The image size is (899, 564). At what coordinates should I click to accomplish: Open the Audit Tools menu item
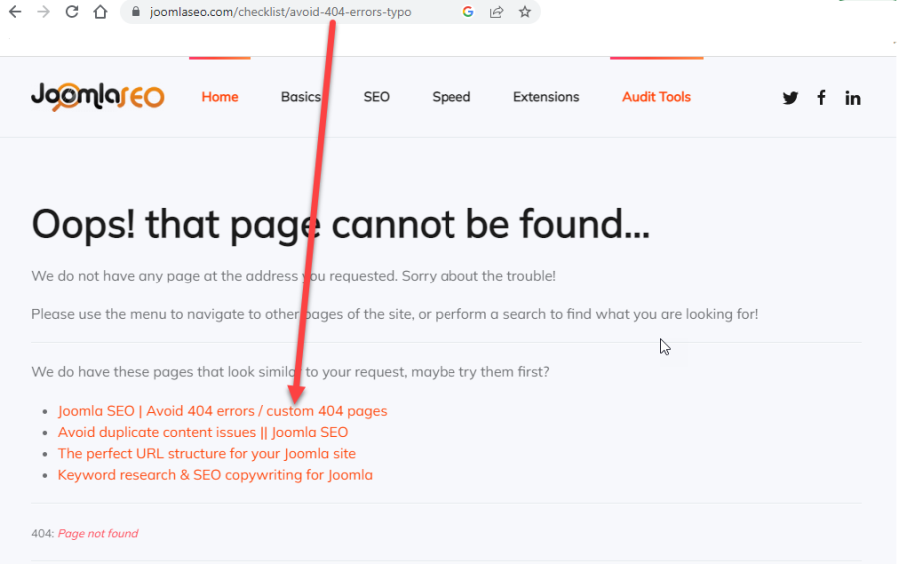[656, 97]
